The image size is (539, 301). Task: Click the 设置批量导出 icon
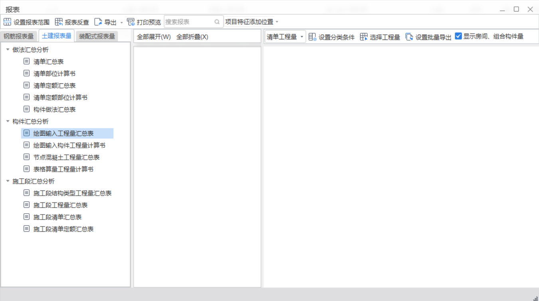point(409,37)
